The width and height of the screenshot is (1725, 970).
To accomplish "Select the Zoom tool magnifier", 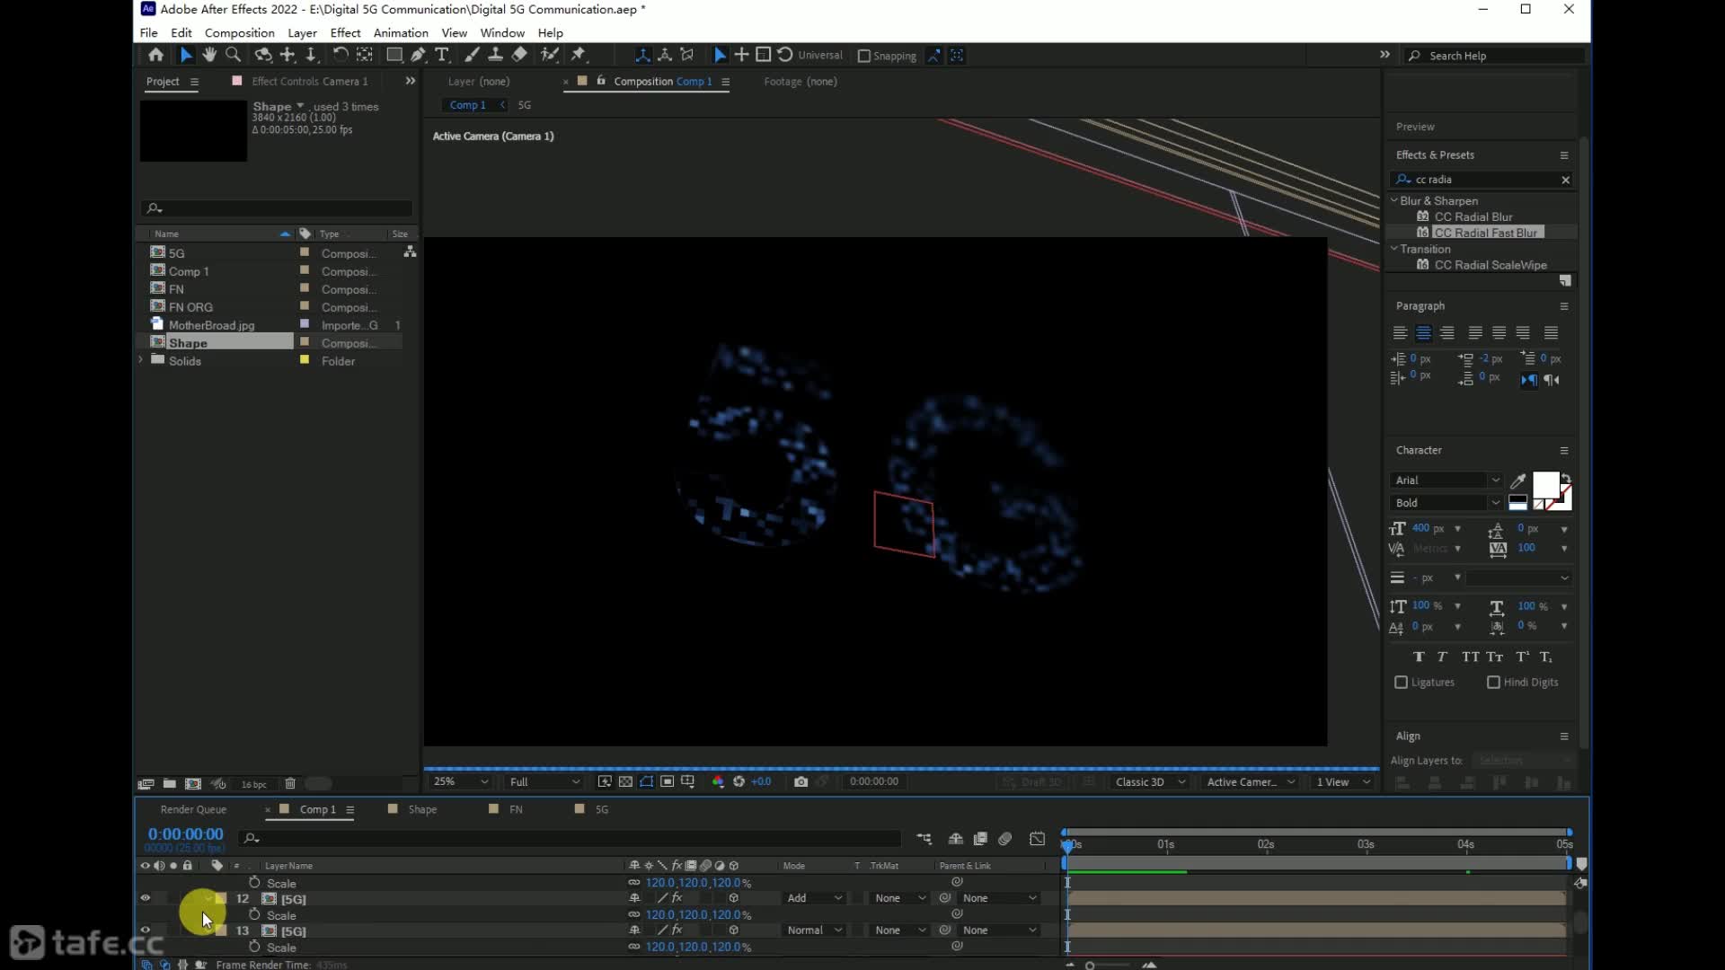I will tap(233, 55).
